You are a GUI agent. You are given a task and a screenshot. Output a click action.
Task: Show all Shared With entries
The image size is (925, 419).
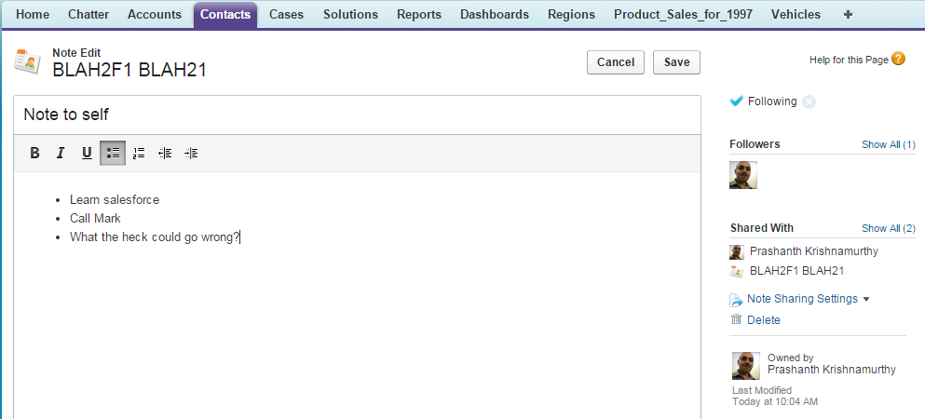point(889,228)
